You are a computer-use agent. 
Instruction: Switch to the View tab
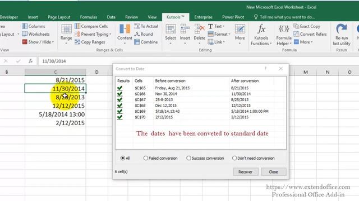[x=152, y=17]
